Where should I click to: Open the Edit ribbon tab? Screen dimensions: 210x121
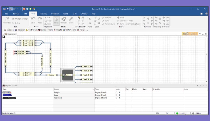[x=25, y=14]
